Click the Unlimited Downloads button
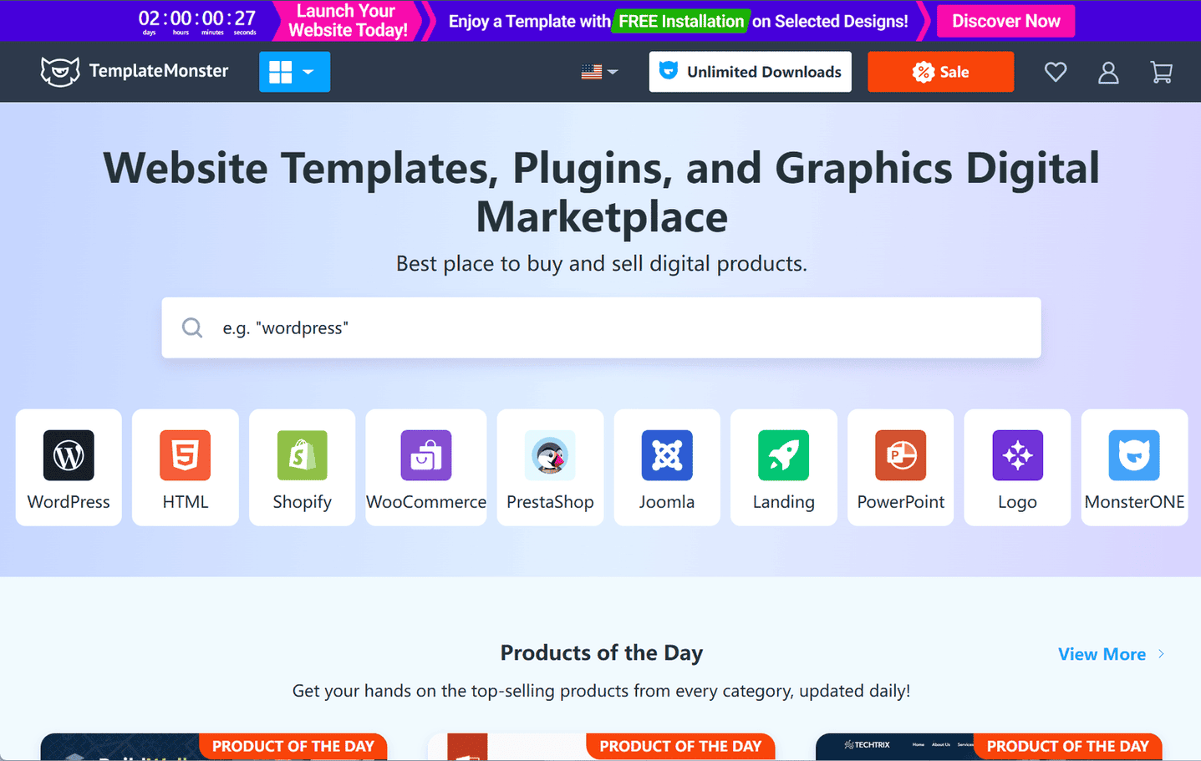Viewport: 1201px width, 761px height. click(750, 72)
